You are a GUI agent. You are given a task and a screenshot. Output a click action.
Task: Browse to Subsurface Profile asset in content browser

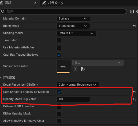click(83, 69)
